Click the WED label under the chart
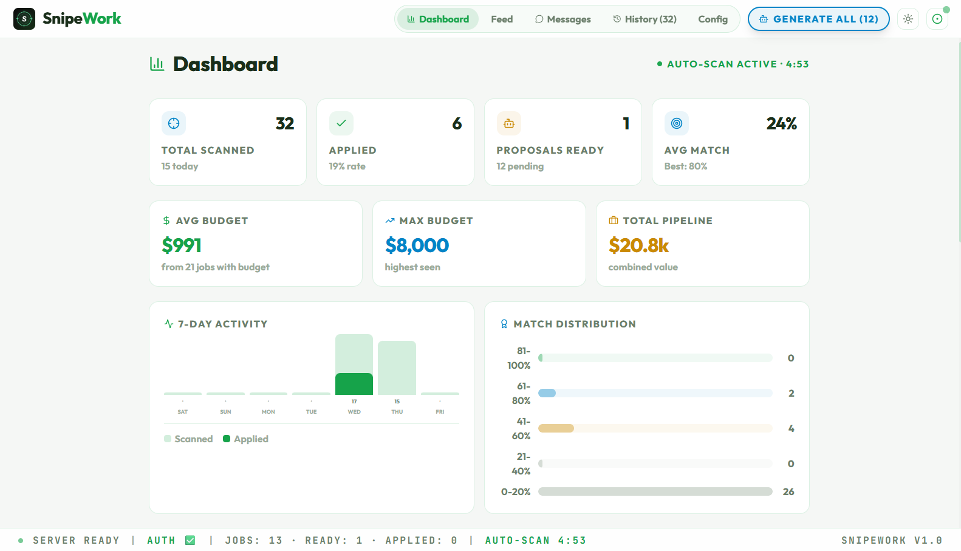Screen dimensions: 961x551 click(x=354, y=412)
